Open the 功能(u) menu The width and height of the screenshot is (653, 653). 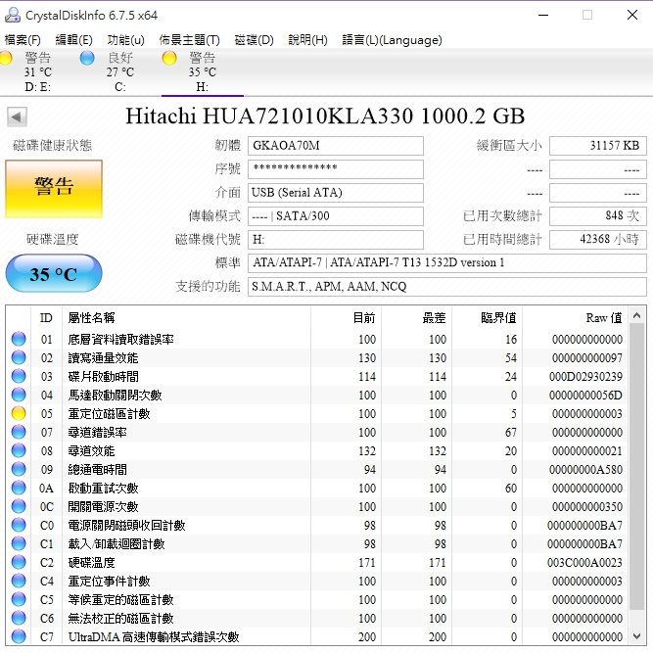125,40
